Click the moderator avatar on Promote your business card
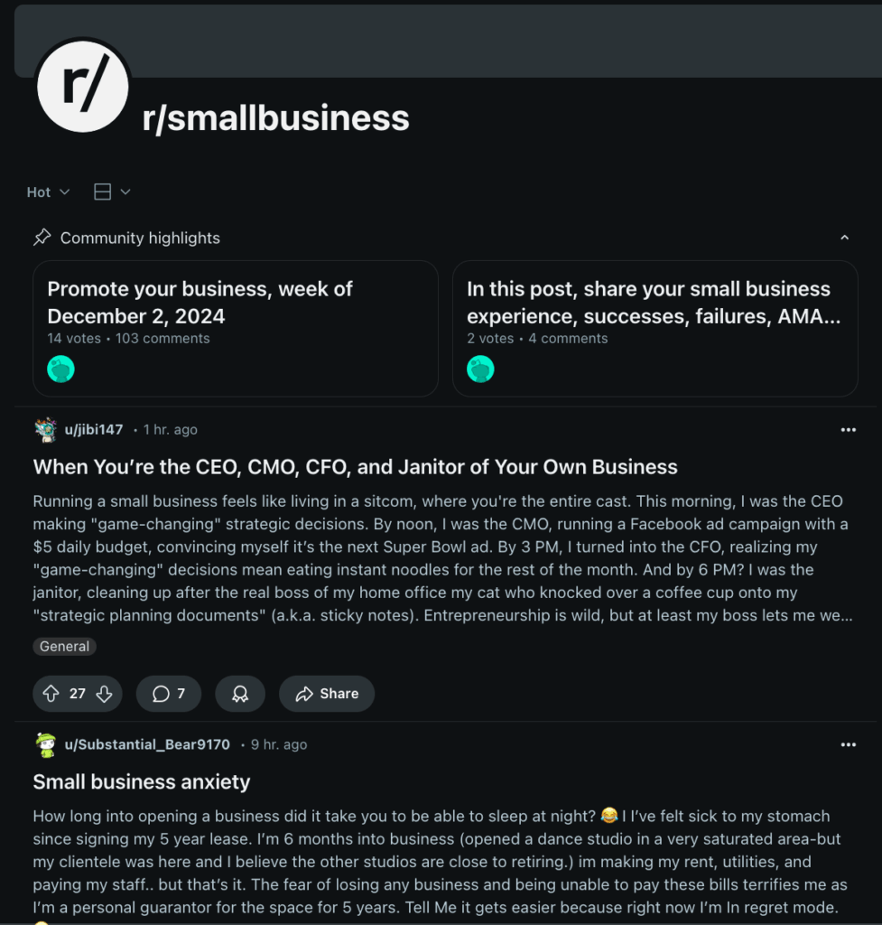The width and height of the screenshot is (882, 925). [x=60, y=369]
